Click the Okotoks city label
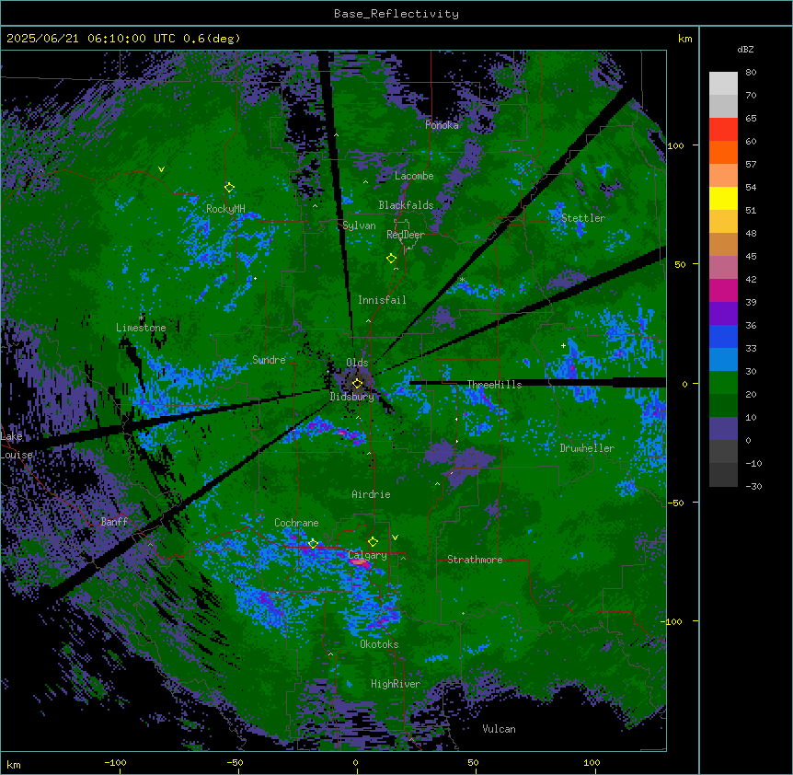The image size is (793, 775). 379,644
